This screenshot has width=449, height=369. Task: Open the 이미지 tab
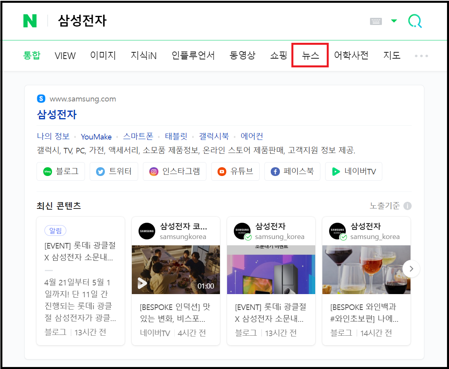(103, 55)
